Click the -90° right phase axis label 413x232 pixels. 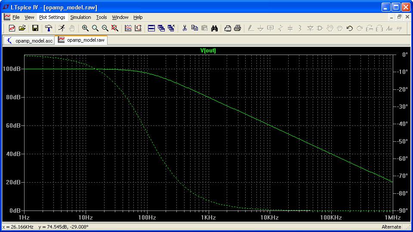tap(403, 211)
